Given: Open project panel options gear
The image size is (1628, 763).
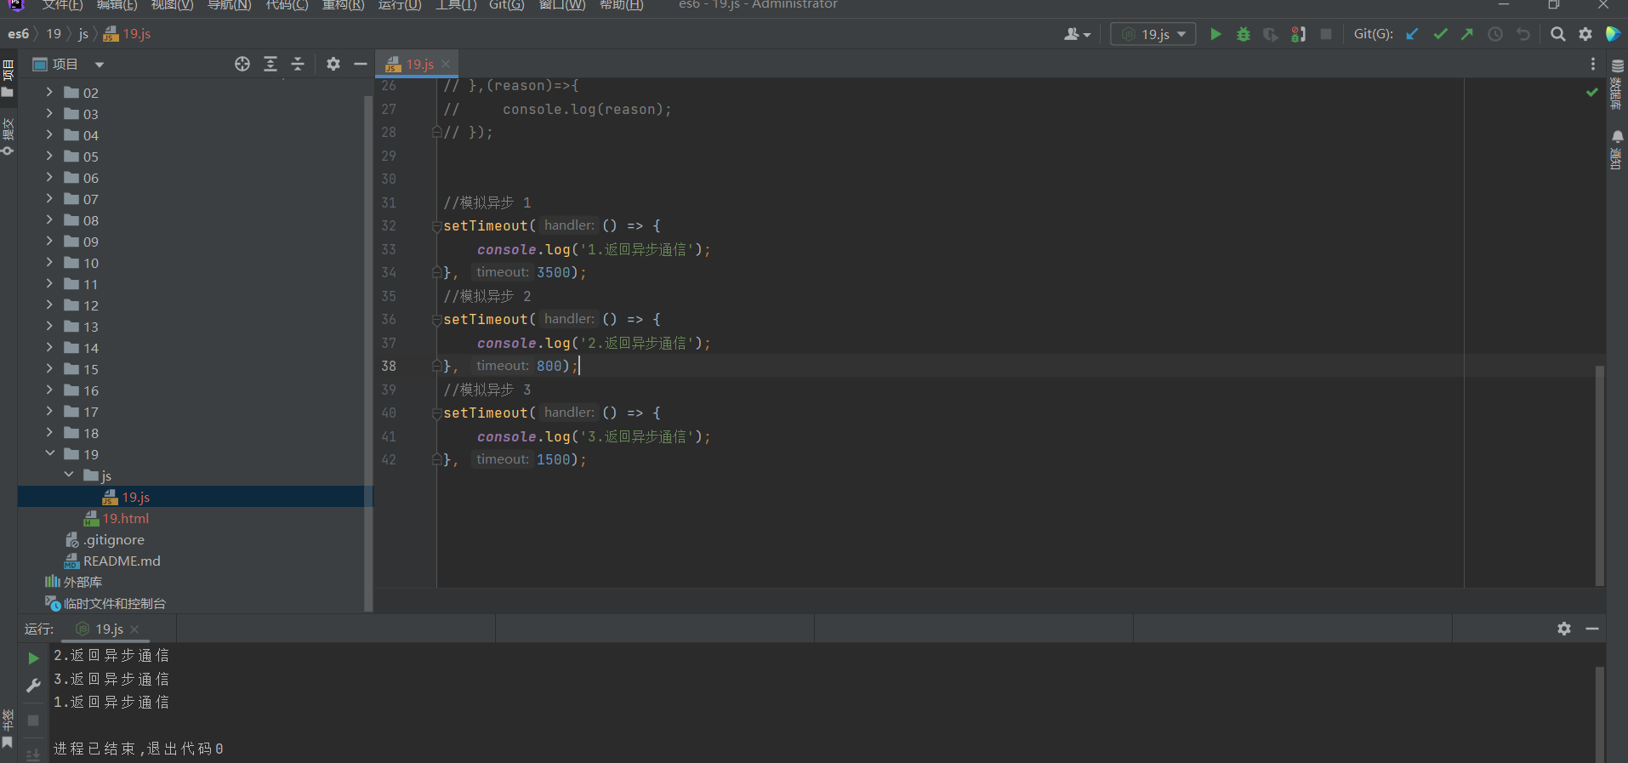Looking at the screenshot, I should click(333, 64).
